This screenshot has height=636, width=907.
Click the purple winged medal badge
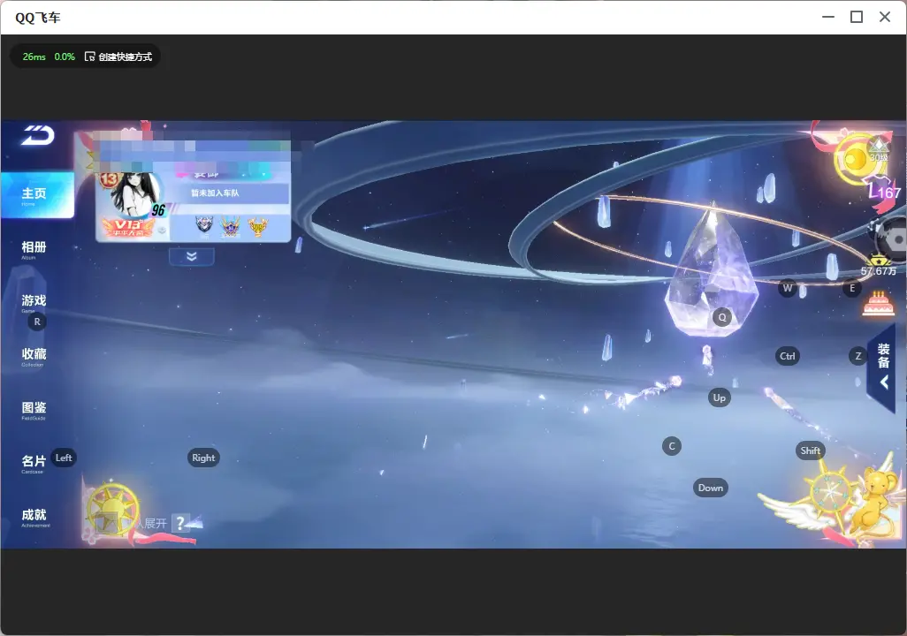point(230,225)
